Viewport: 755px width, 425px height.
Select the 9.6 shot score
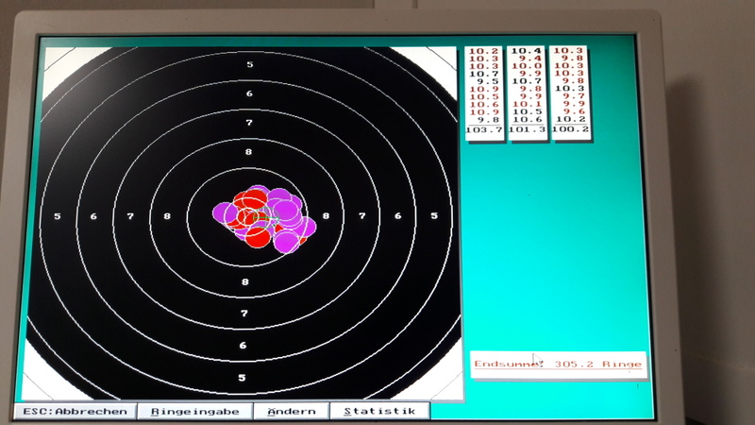tap(573, 111)
